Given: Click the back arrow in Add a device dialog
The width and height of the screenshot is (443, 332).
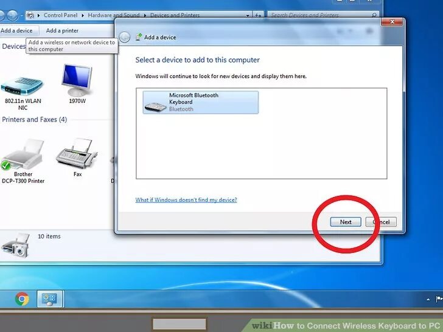Looking at the screenshot, I should pos(124,37).
